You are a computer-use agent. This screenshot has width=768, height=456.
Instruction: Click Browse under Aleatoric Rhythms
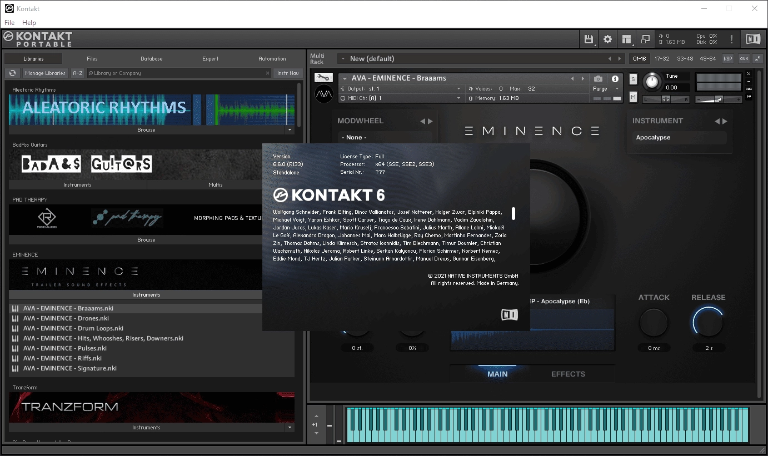(147, 130)
